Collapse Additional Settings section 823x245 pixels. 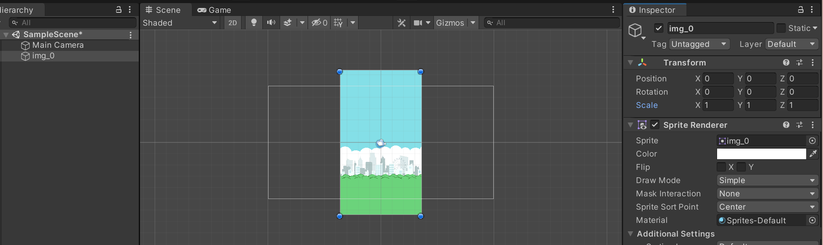[x=630, y=234]
